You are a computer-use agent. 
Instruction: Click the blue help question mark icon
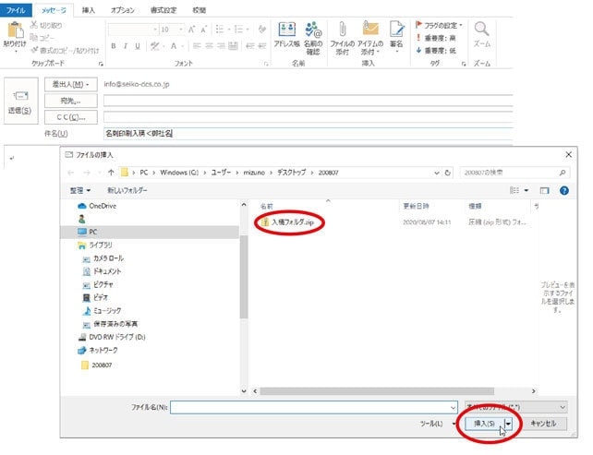pos(563,190)
